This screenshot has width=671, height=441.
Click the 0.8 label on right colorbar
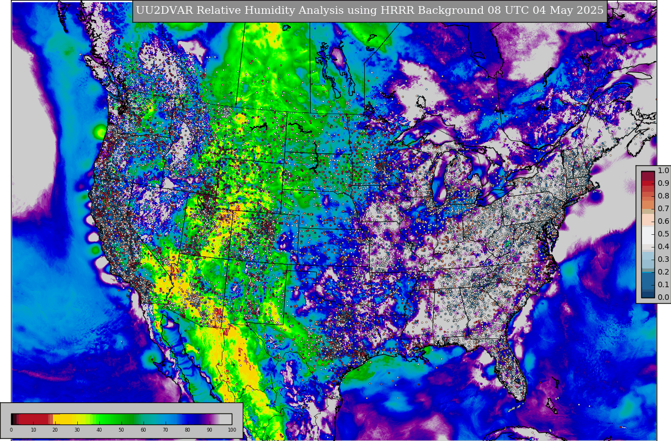(663, 196)
